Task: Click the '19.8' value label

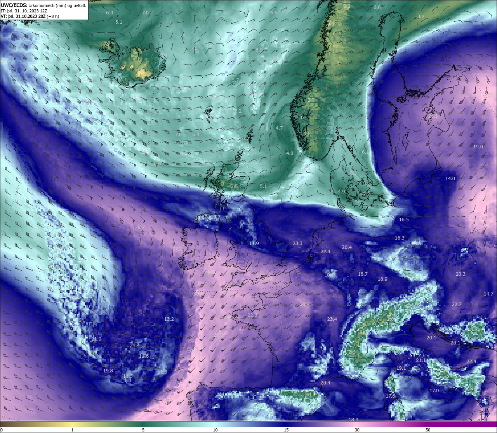Action: point(108,371)
